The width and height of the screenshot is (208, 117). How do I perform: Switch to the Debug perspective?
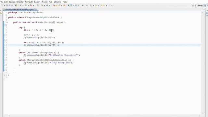[x=199, y=6]
